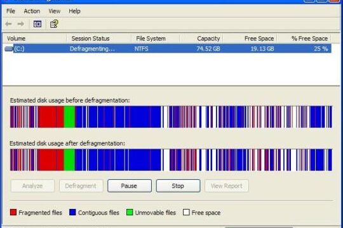The height and width of the screenshot is (228, 343).
Task: Open the Help menu
Action: [74, 11]
